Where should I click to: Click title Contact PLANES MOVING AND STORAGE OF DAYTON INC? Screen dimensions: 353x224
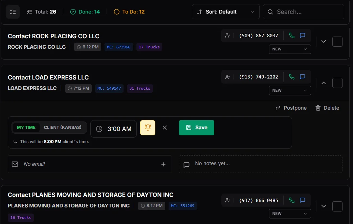coord(91,195)
